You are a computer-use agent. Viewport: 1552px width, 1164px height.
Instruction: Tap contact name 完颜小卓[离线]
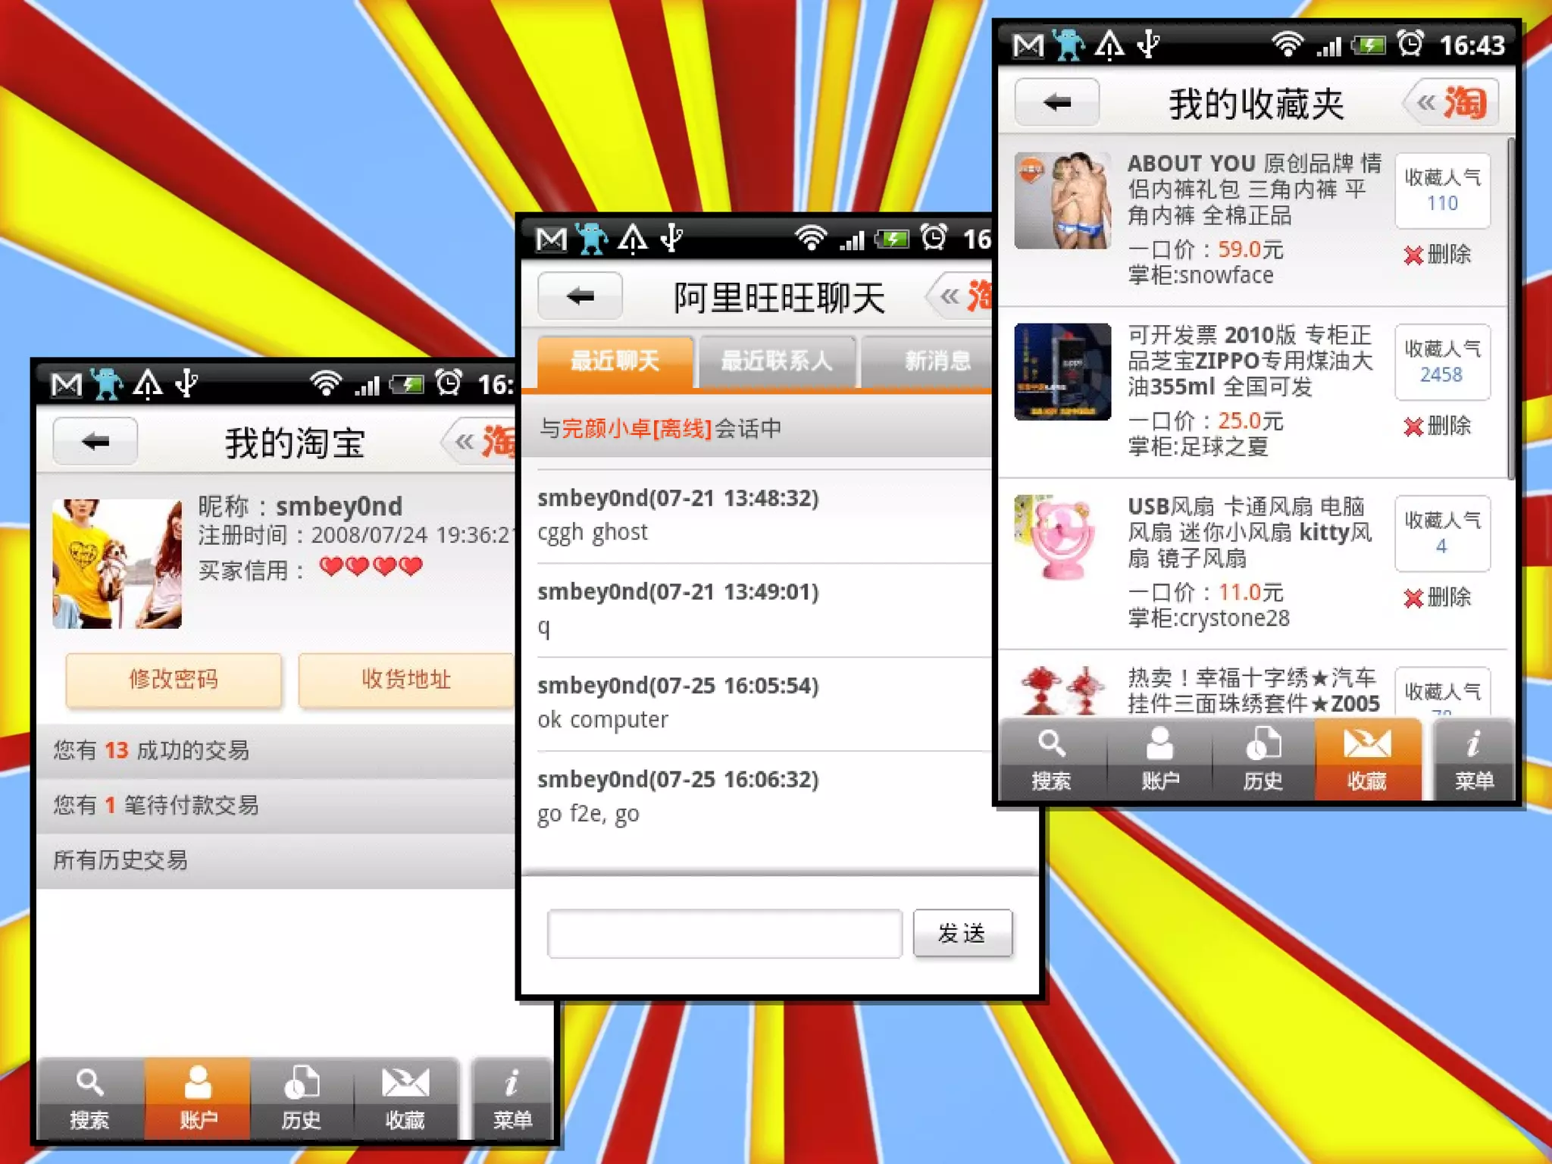click(637, 429)
